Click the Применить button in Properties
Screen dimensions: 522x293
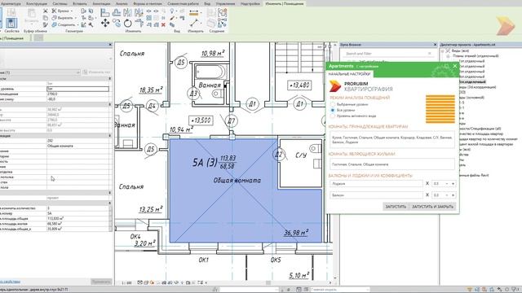click(x=101, y=282)
